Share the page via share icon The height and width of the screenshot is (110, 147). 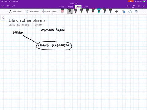[x=133, y=6]
